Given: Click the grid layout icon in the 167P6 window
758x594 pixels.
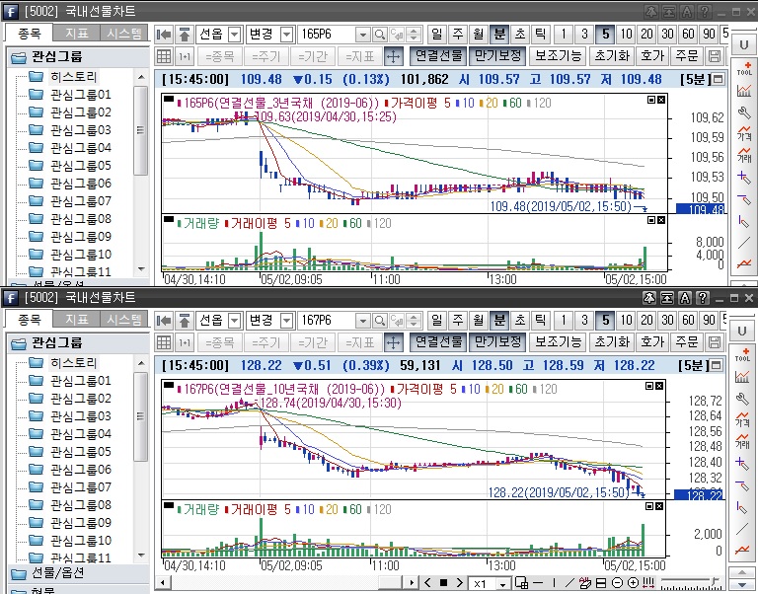Looking at the screenshot, I should pos(164,342).
